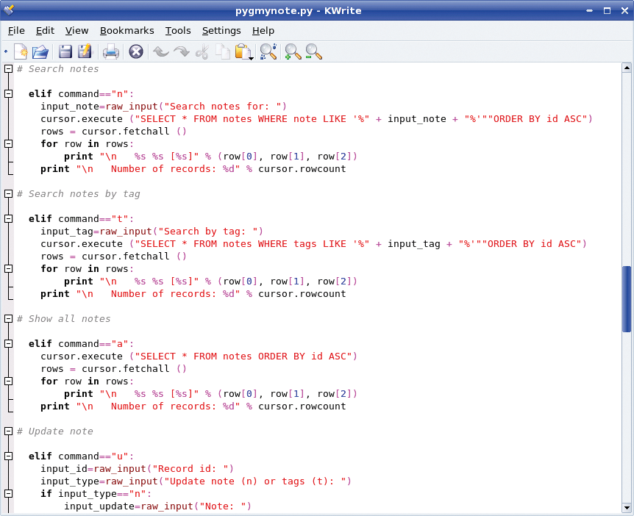Create a new document with the New icon
634x516 pixels.
21,51
